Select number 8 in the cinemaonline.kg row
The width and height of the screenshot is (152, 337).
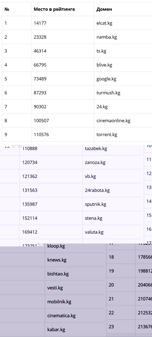tap(6, 121)
